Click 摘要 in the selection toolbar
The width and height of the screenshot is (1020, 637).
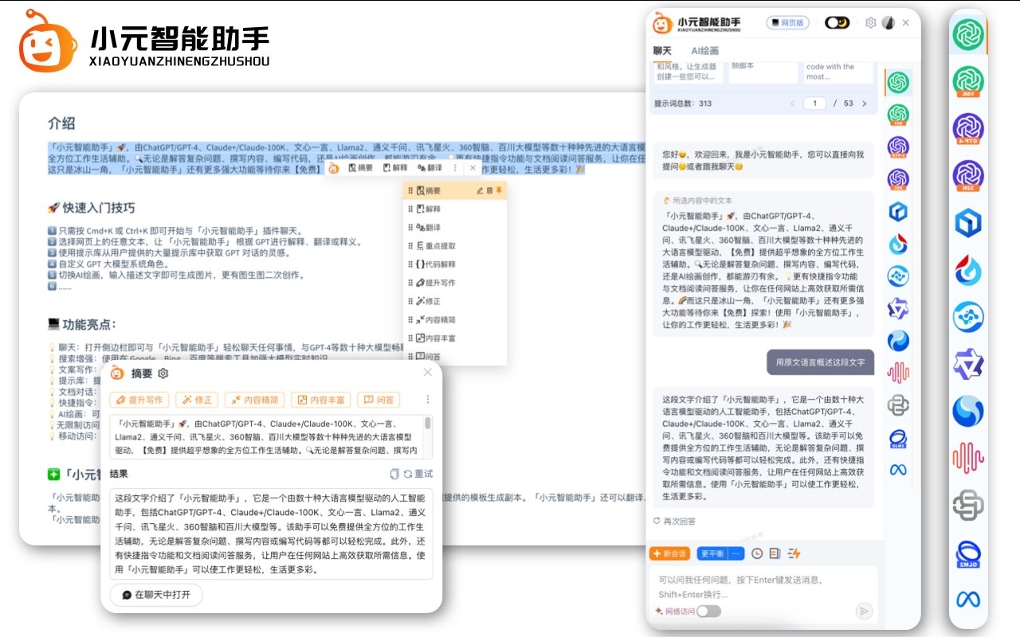click(x=360, y=168)
